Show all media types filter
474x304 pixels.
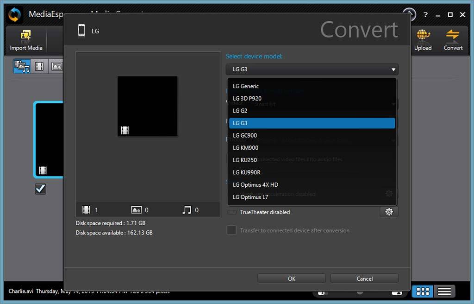[x=22, y=66]
